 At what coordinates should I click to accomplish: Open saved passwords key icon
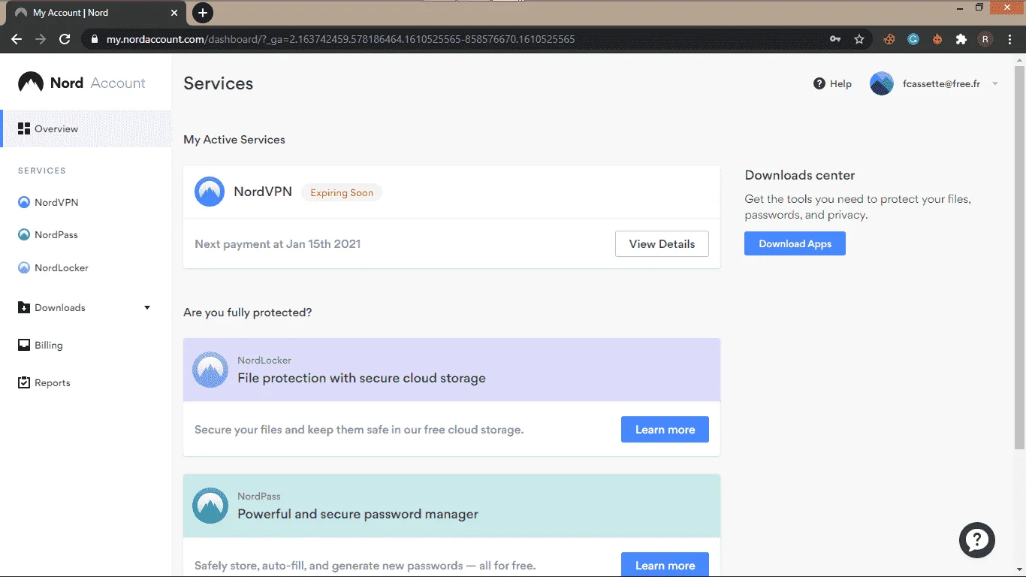click(835, 39)
